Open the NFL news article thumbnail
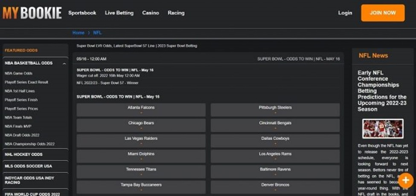The image size is (416, 196). [x=383, y=128]
